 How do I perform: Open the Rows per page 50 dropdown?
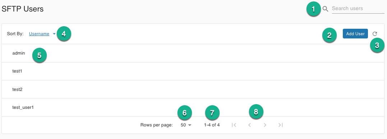[186, 125]
